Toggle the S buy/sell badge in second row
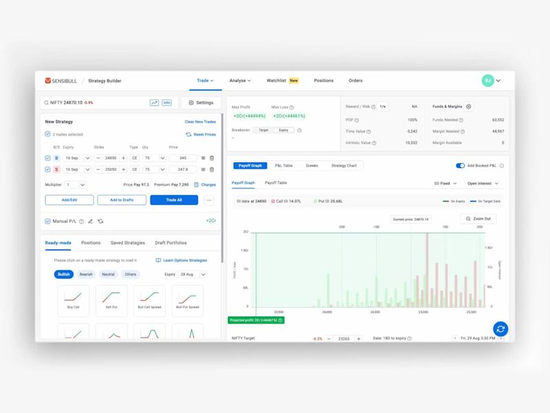 point(56,169)
